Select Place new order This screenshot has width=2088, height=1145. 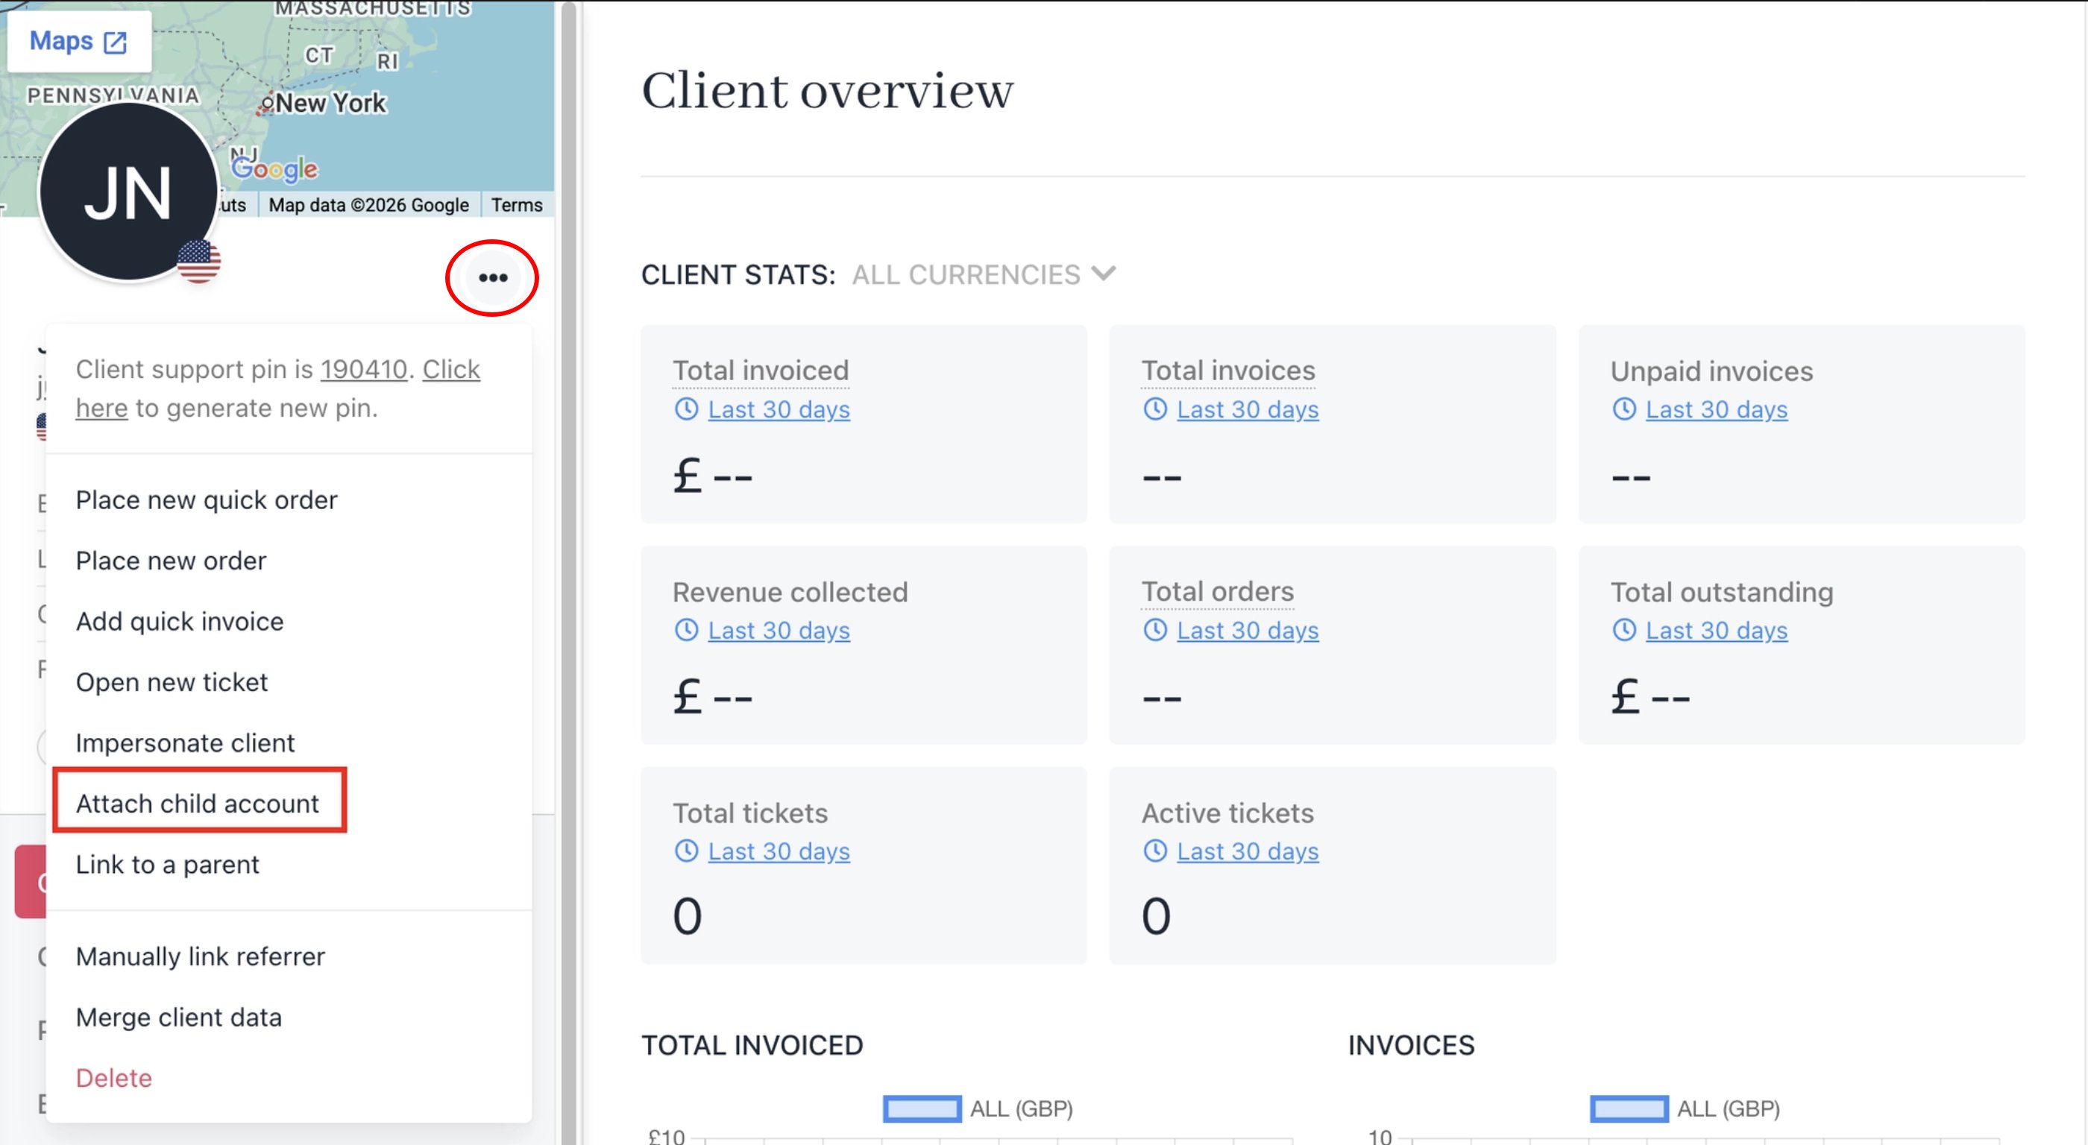click(170, 561)
